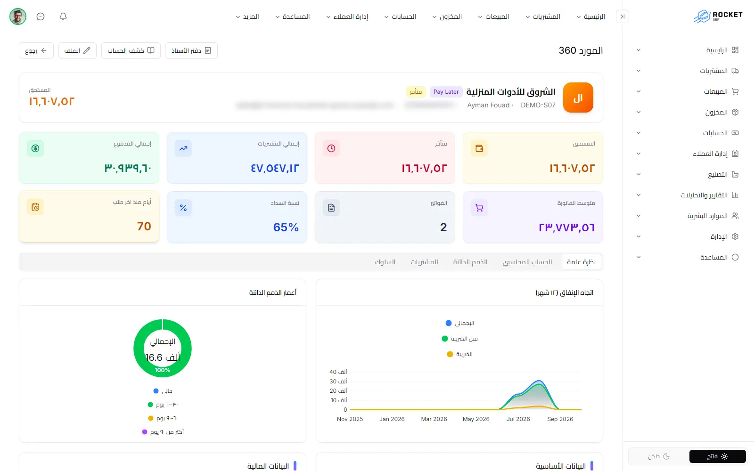
Task: Click the clock icon on متأخر card
Action: [331, 148]
